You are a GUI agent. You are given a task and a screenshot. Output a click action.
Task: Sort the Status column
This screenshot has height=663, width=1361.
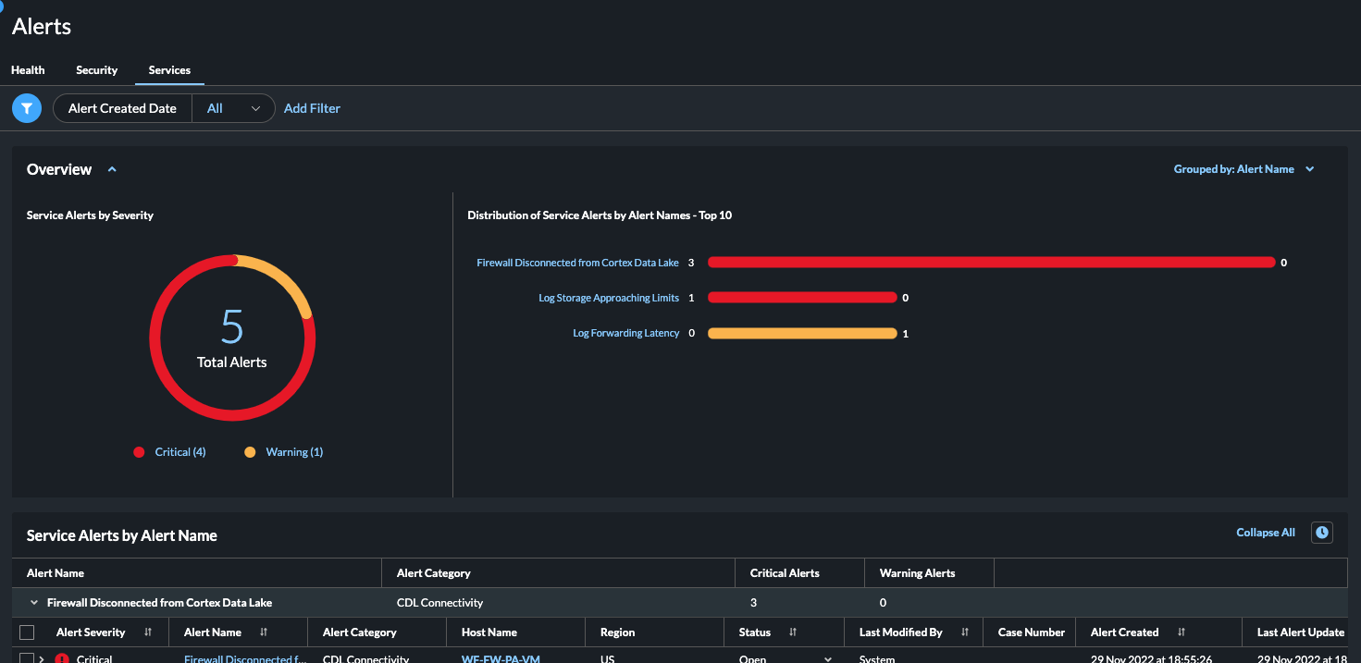click(793, 632)
